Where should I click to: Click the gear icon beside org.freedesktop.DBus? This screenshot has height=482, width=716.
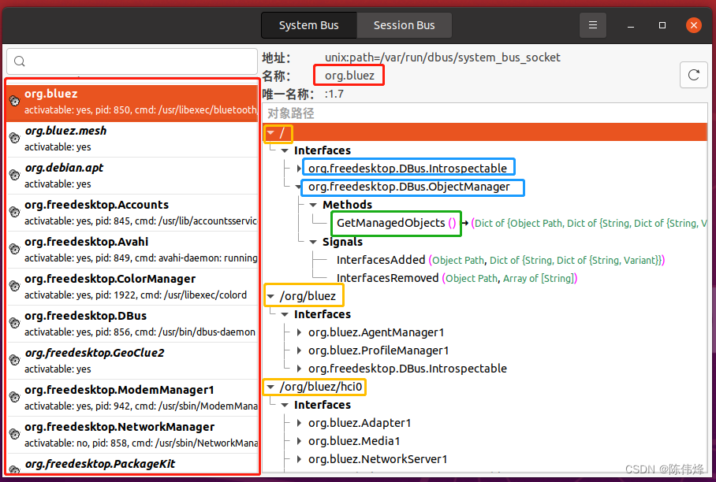[15, 323]
